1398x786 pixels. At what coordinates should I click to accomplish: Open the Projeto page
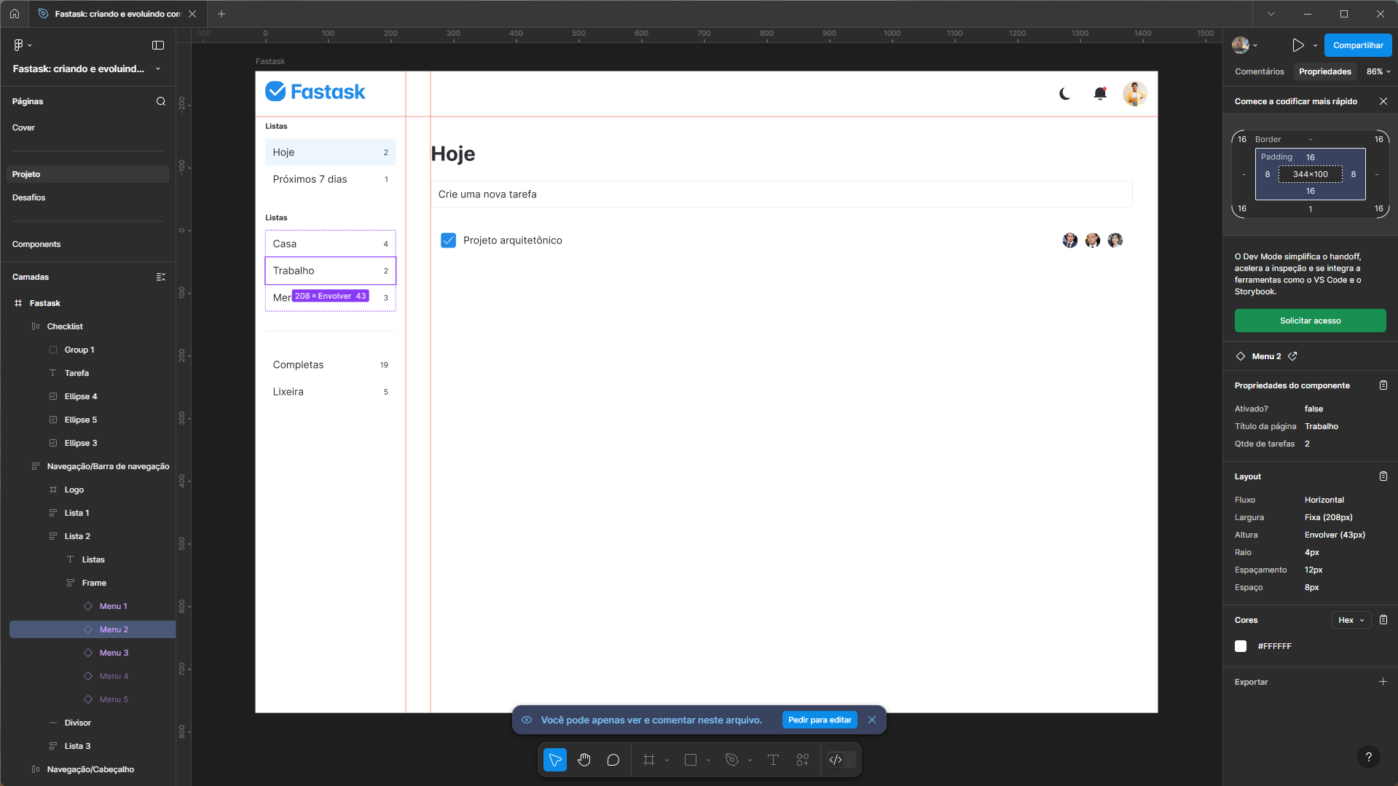pyautogui.click(x=88, y=174)
